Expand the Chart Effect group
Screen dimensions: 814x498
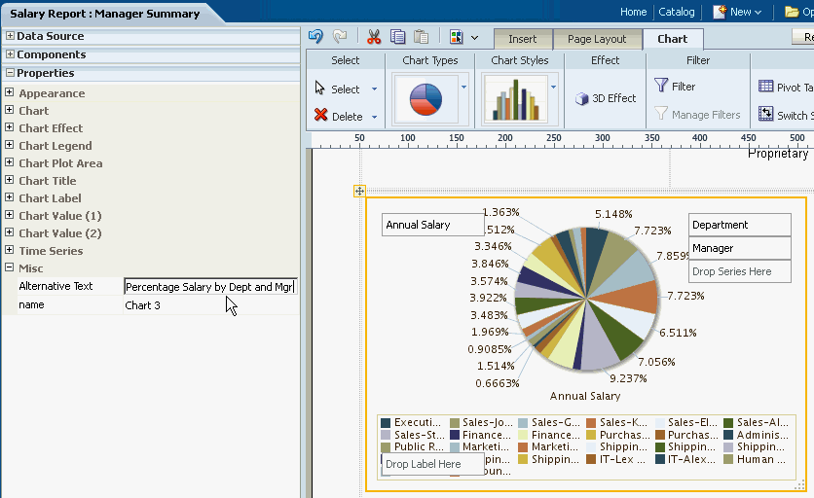pos(9,127)
